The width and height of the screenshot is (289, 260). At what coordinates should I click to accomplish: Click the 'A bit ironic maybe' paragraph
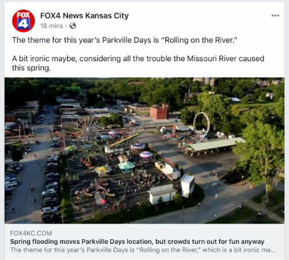point(138,63)
